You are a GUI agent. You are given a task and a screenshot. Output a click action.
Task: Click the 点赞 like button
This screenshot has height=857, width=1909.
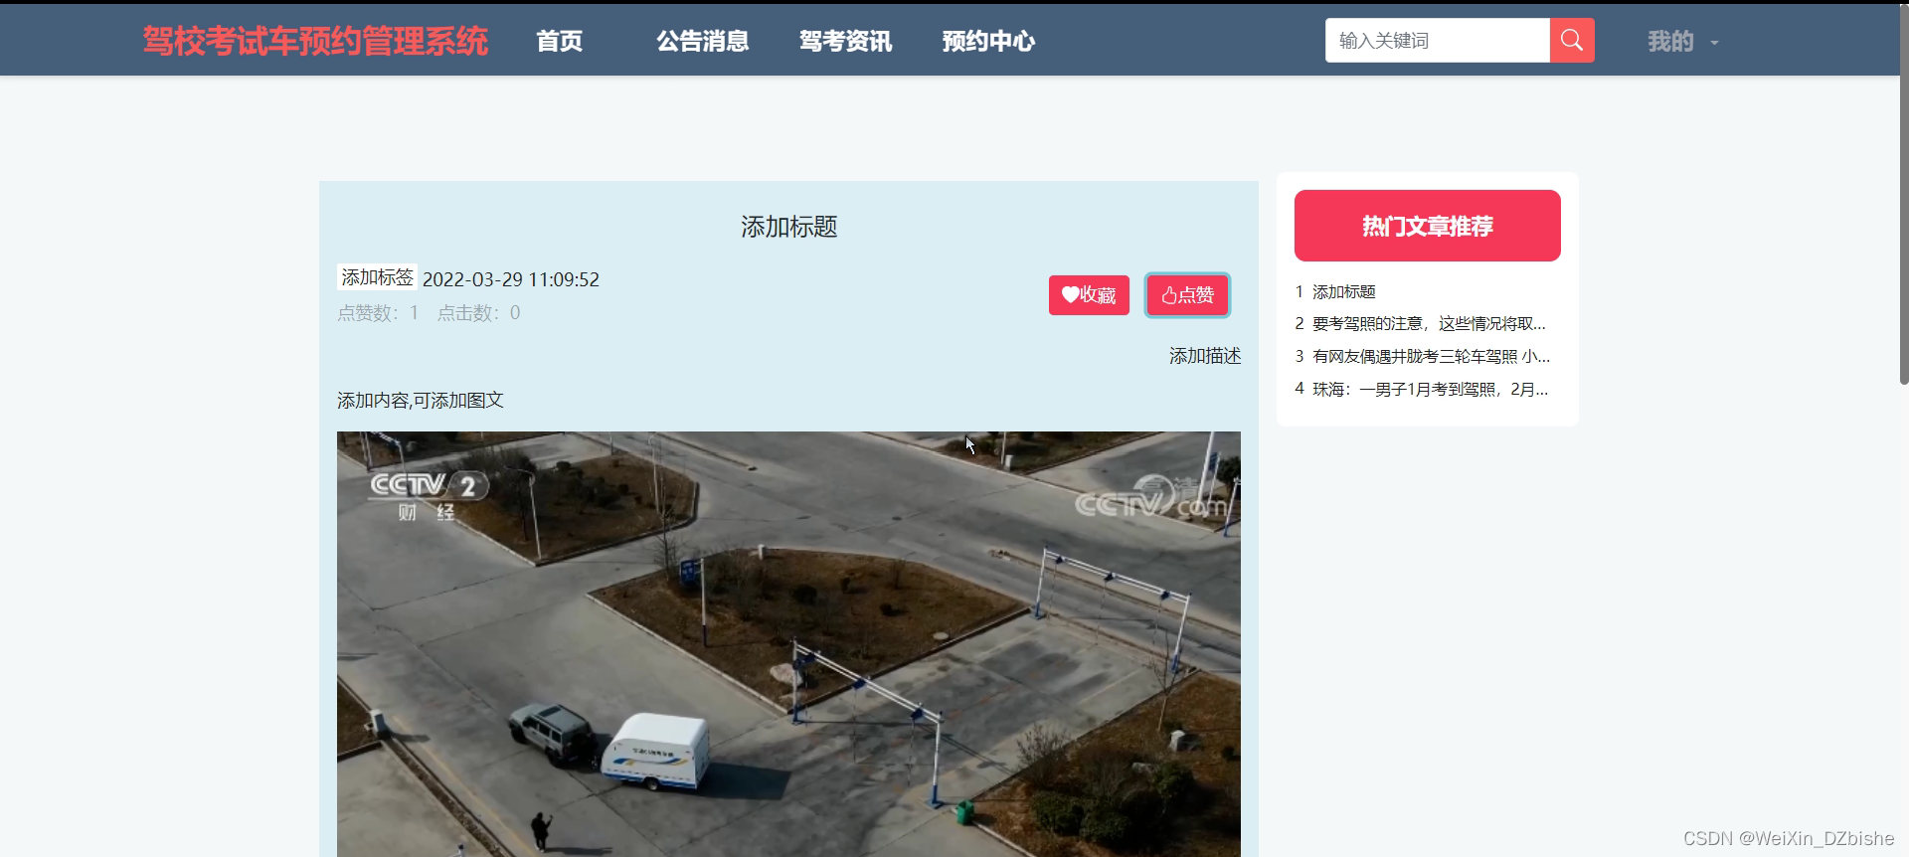tap(1187, 295)
